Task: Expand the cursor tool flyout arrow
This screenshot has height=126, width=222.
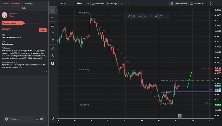Action: [56, 10]
